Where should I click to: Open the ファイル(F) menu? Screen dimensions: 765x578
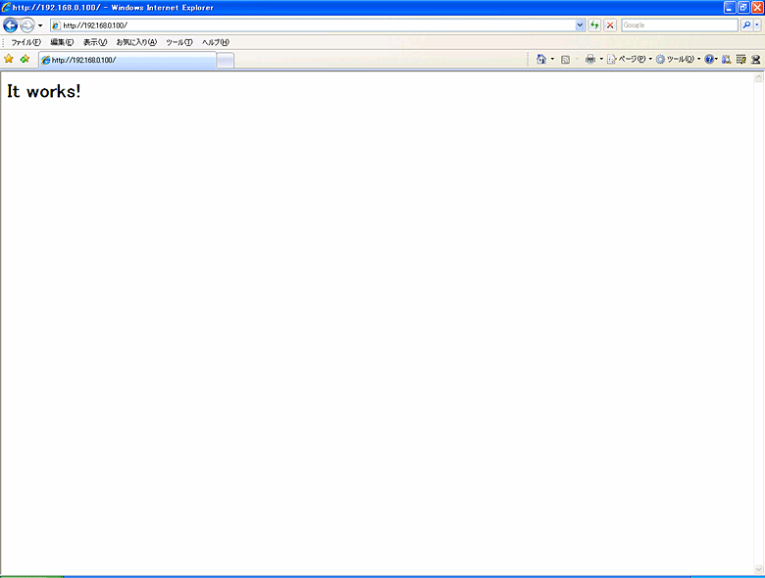(25, 42)
